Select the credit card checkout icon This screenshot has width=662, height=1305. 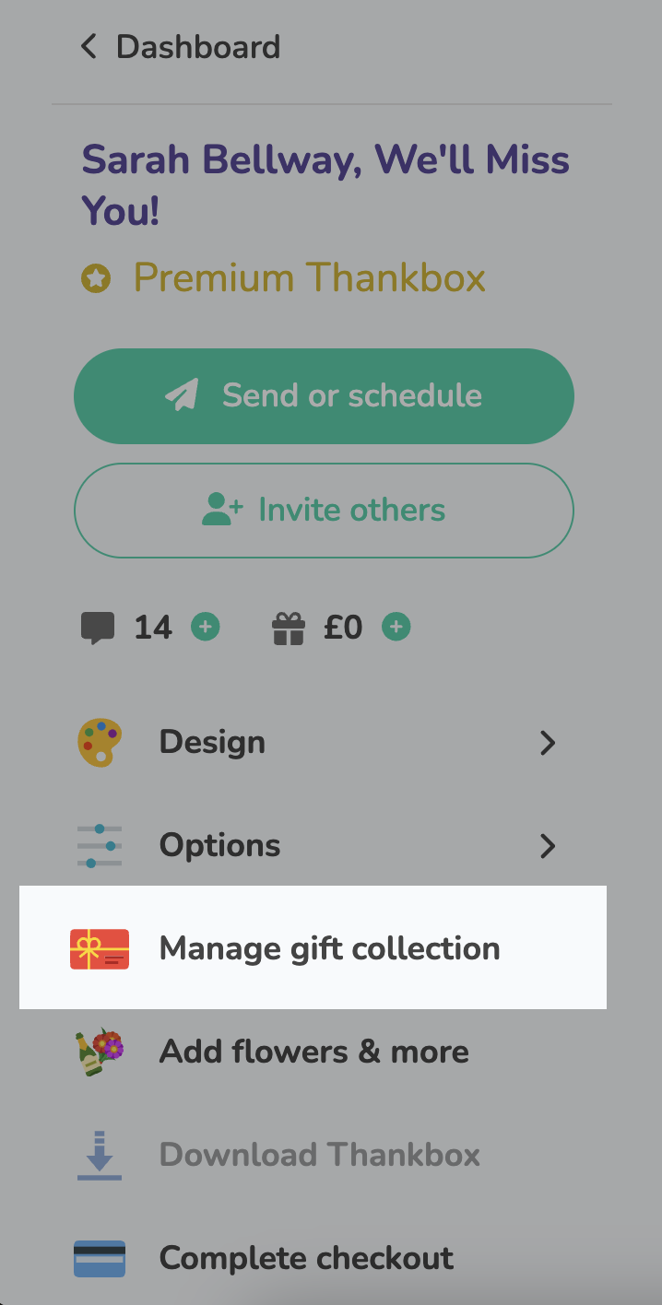pos(99,1257)
